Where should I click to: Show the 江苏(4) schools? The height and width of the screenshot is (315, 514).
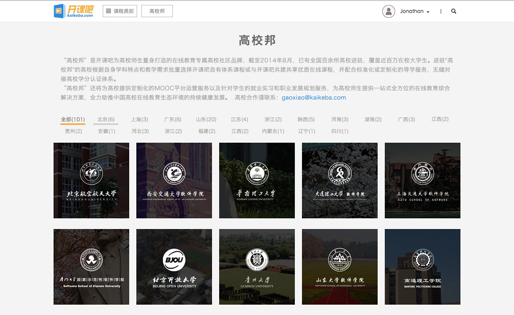(x=240, y=120)
